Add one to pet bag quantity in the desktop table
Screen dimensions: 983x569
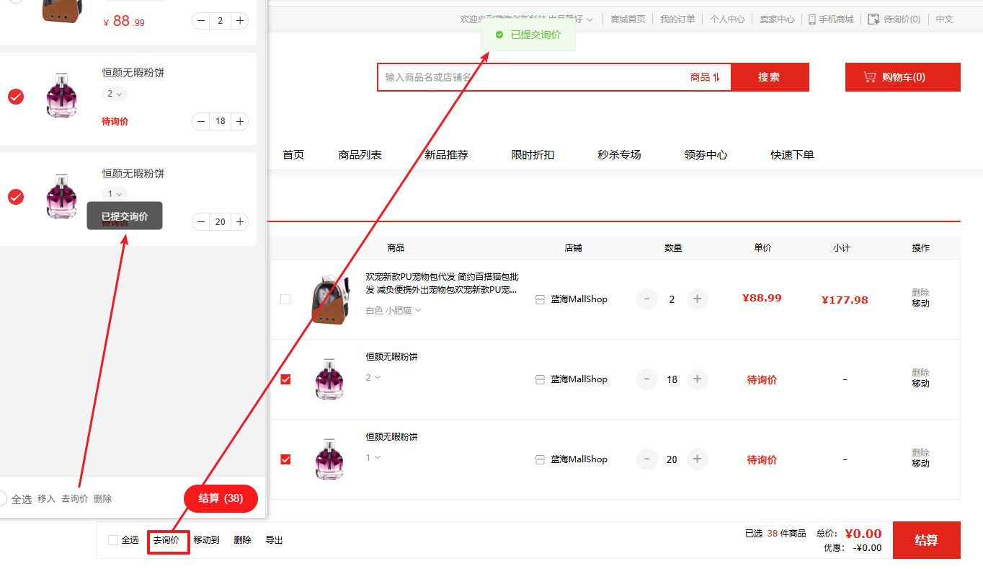point(697,299)
